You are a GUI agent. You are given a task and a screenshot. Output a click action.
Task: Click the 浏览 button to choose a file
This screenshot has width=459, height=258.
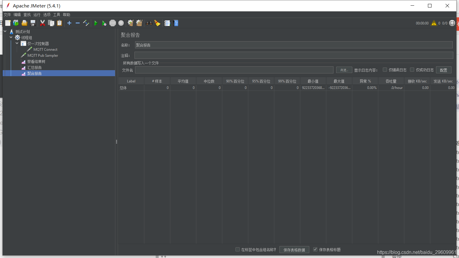coord(344,70)
